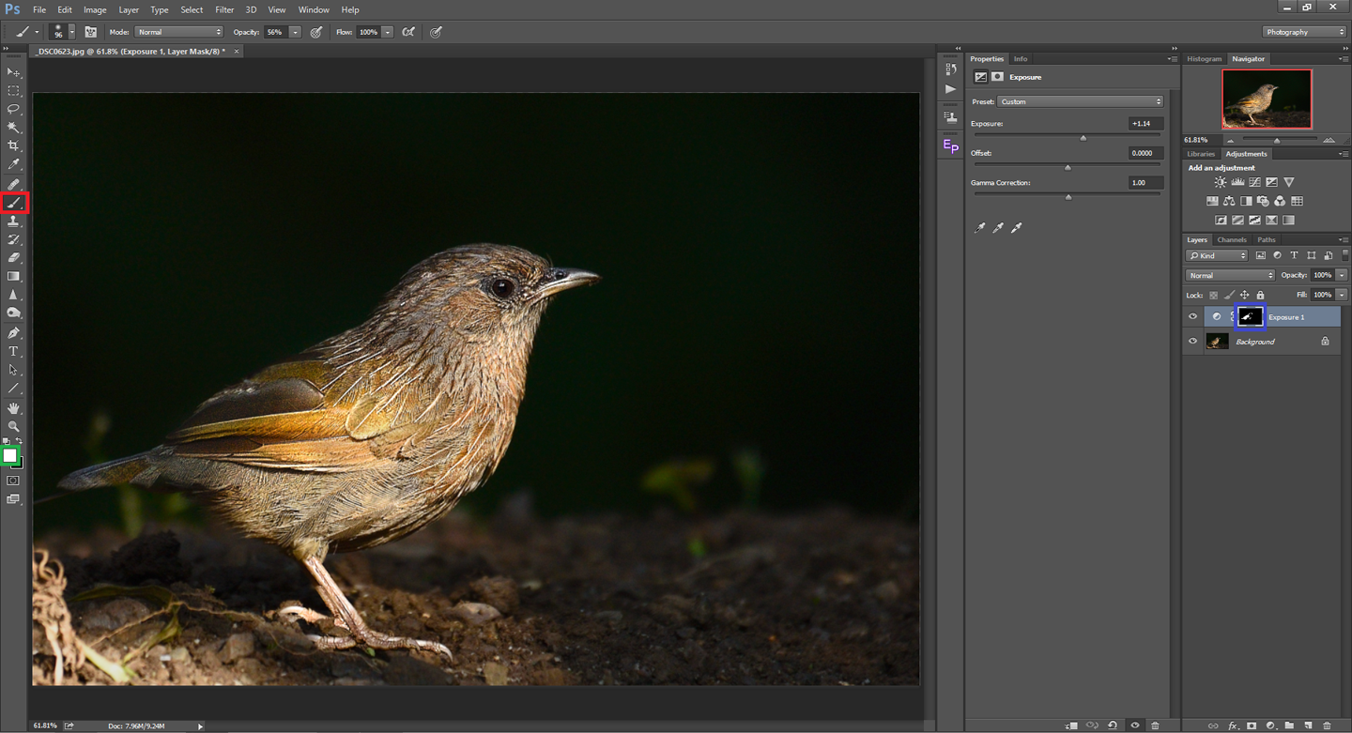Toggle lock position

[x=1245, y=295]
